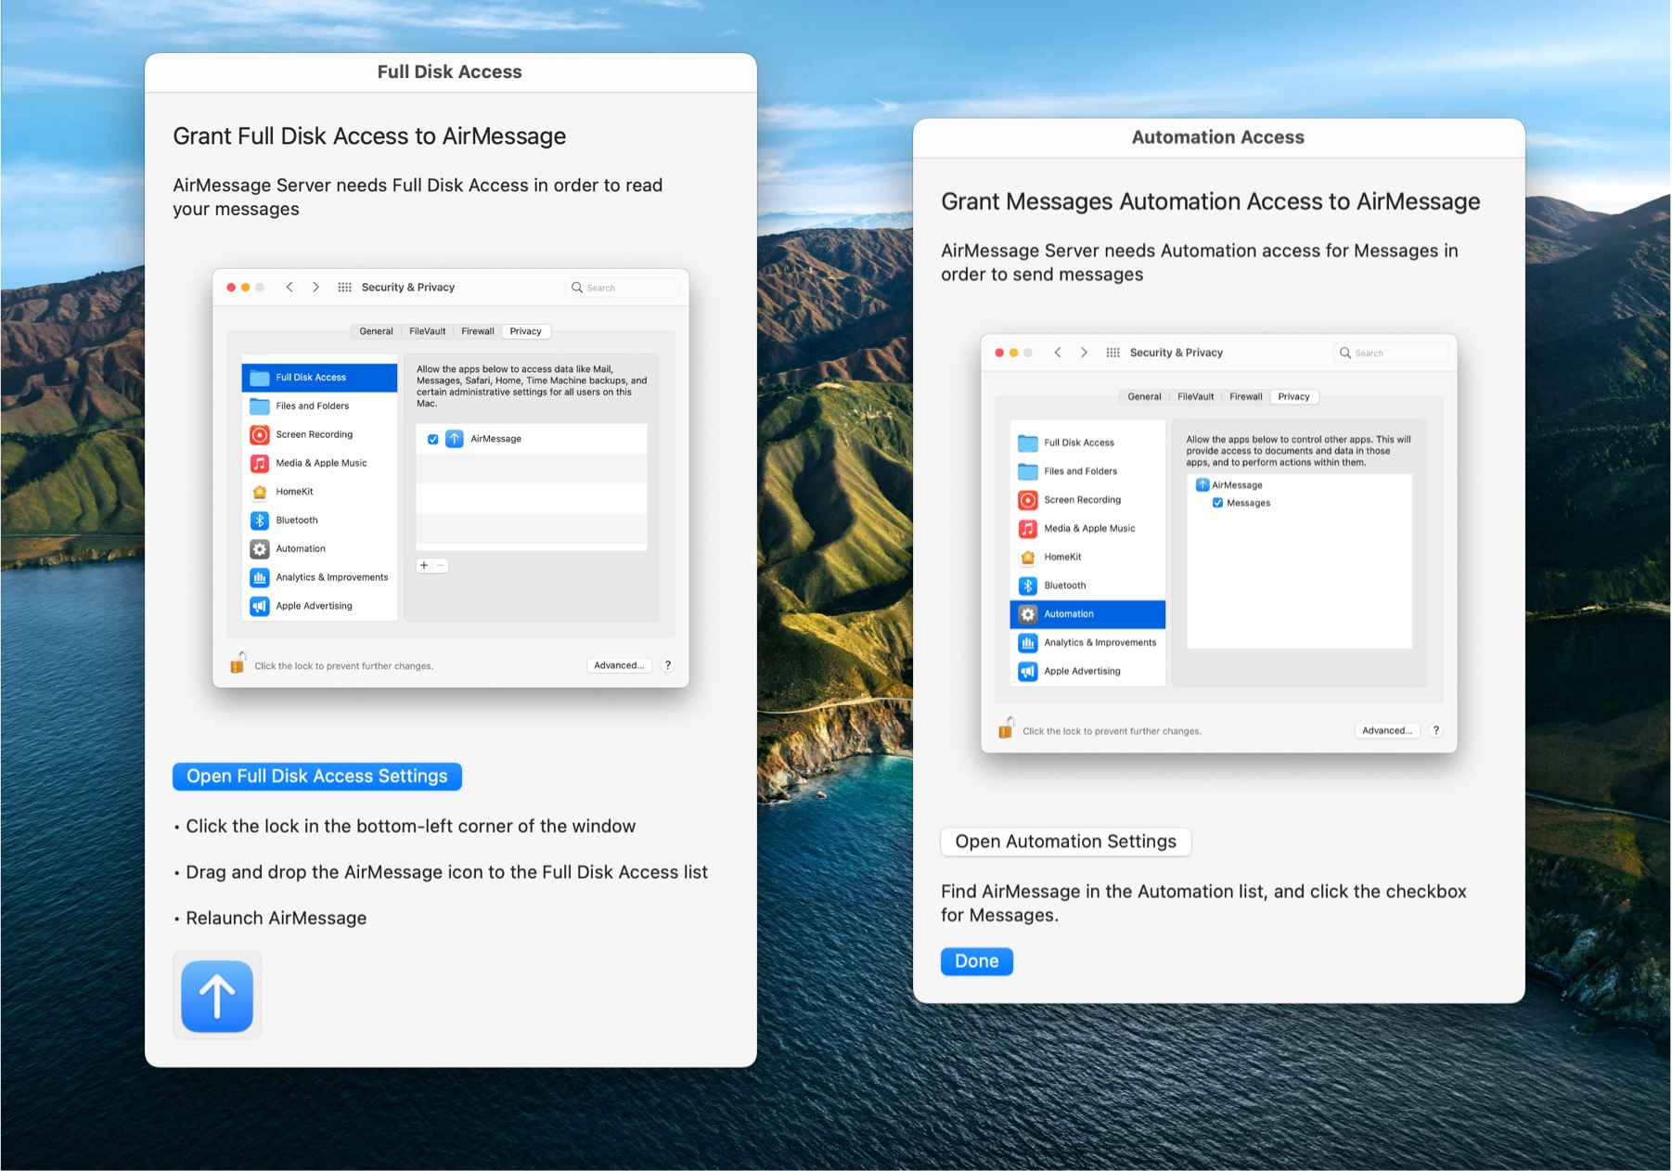The height and width of the screenshot is (1171, 1672).
Task: Select Screen Recording in Automation Access window
Action: [1087, 500]
